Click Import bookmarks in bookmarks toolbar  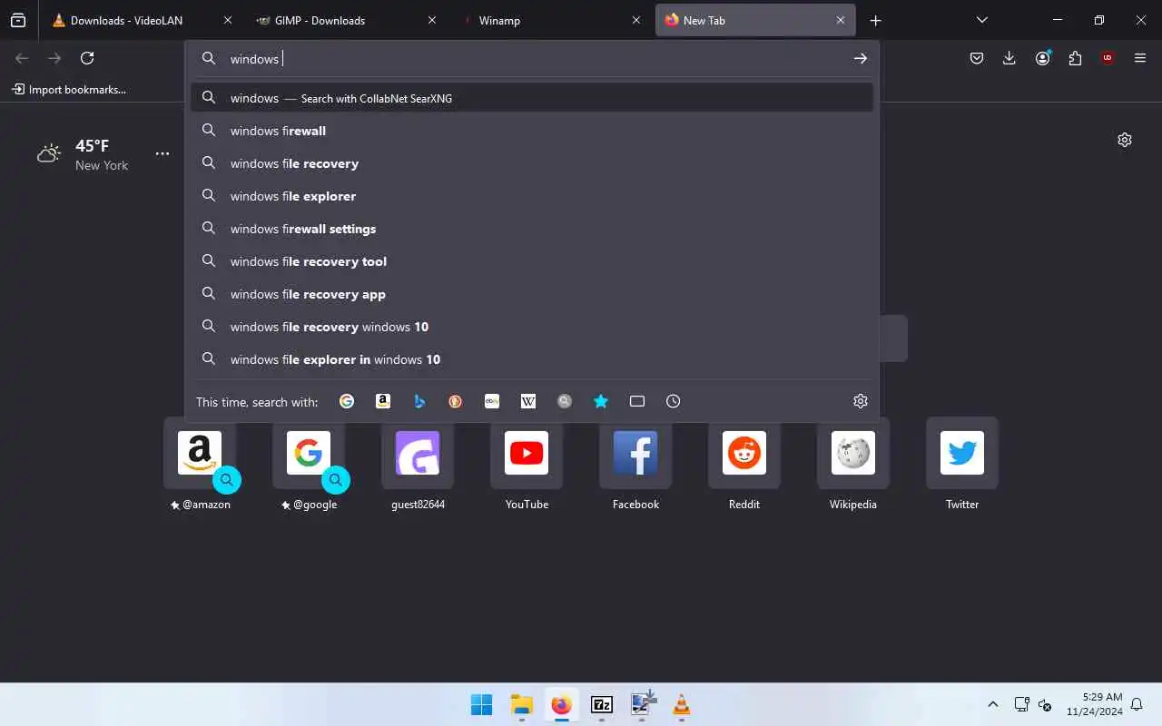[x=69, y=89]
